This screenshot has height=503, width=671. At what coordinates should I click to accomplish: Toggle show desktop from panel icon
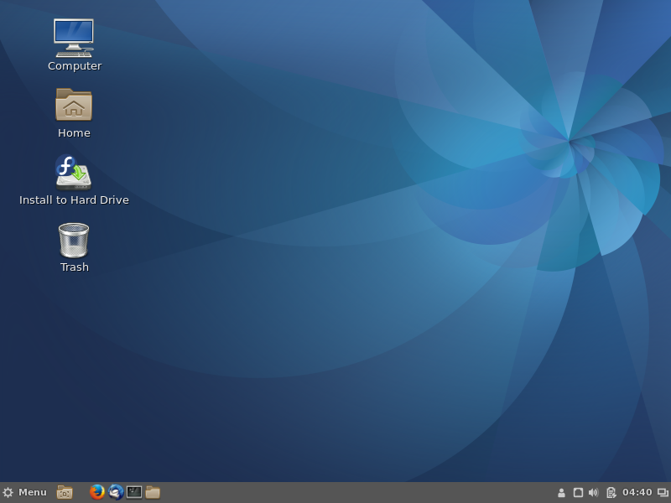tap(65, 492)
